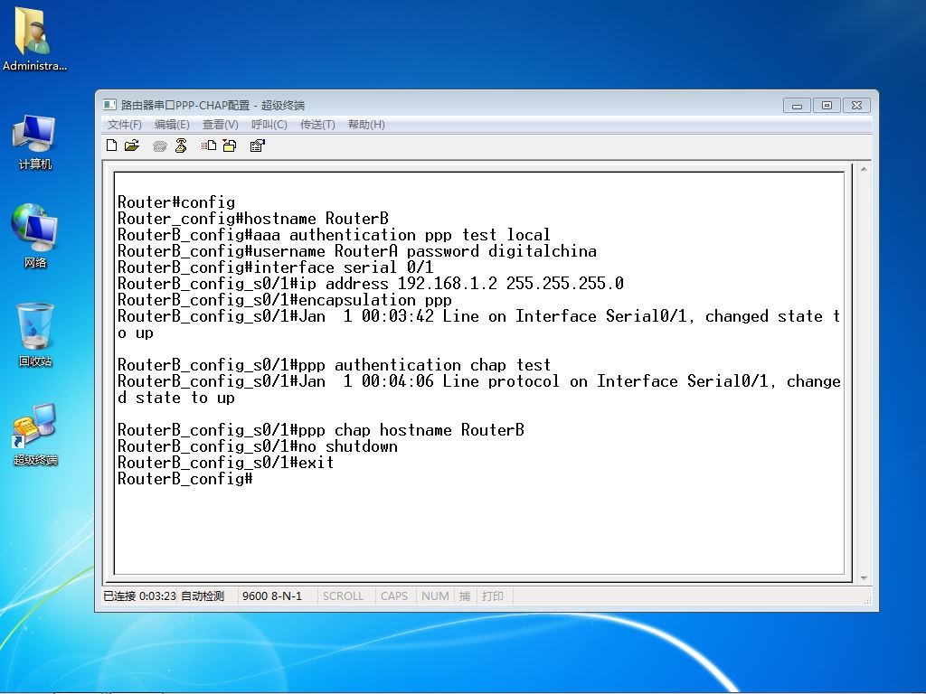
Task: Click the 'no shutdown' line
Action: coord(258,446)
